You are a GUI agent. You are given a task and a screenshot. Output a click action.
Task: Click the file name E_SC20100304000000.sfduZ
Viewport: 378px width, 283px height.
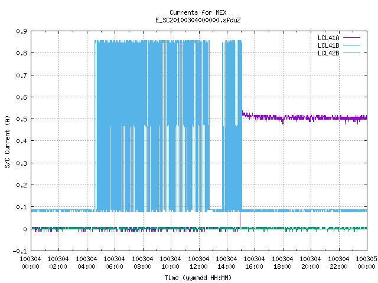click(x=198, y=20)
